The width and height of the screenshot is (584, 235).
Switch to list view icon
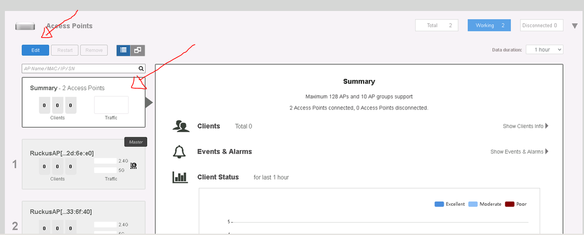pyautogui.click(x=123, y=50)
